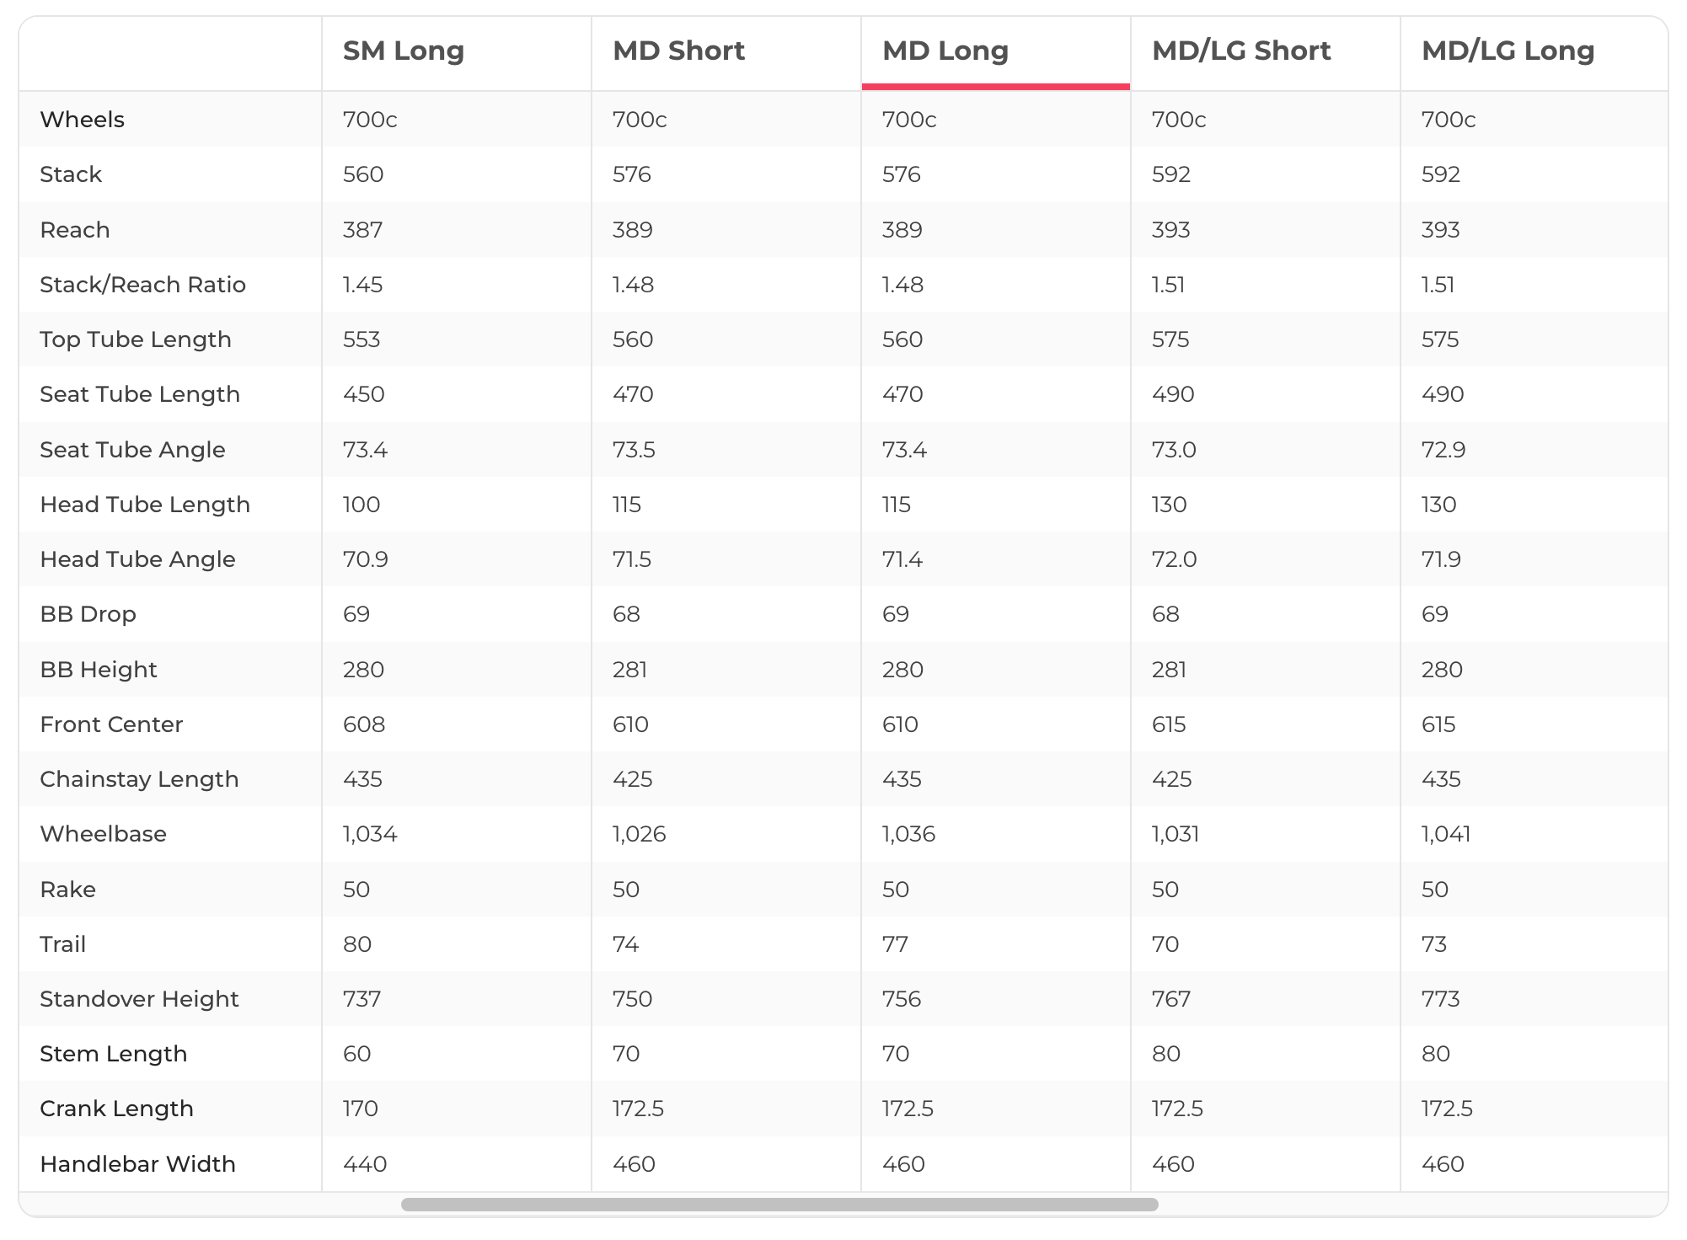Click the SM Long crank length value 170

(x=361, y=1109)
